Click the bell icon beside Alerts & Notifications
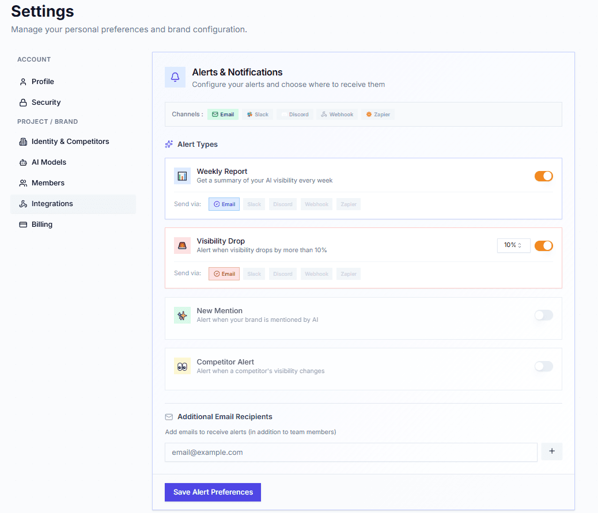 pyautogui.click(x=175, y=77)
